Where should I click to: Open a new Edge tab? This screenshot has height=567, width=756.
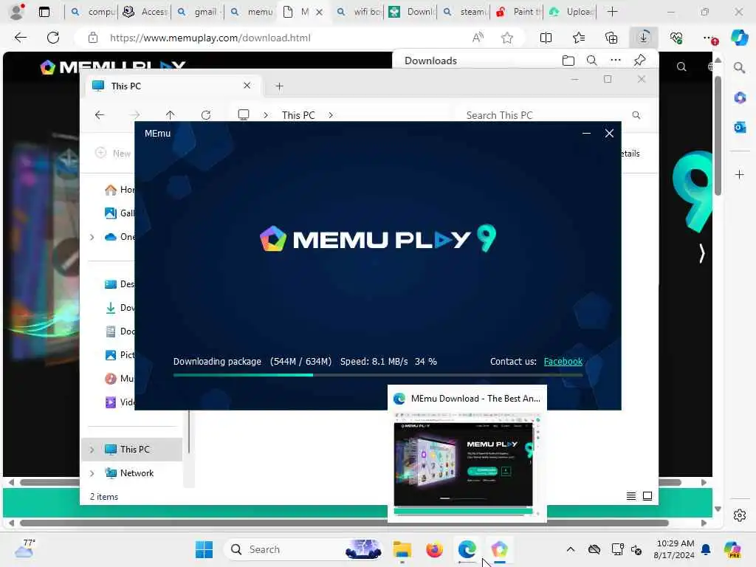(x=612, y=12)
